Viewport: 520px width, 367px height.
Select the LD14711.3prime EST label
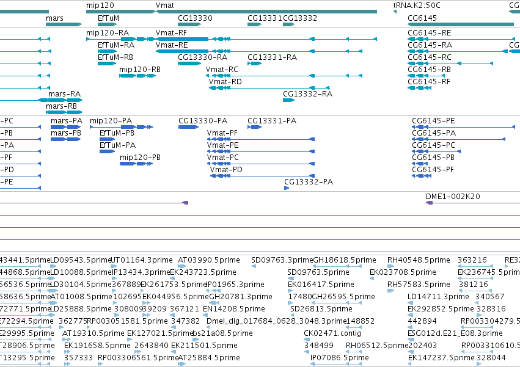click(x=438, y=297)
